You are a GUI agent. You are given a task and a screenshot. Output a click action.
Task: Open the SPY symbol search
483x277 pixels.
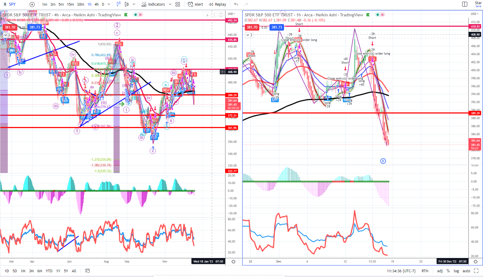click(12, 4)
